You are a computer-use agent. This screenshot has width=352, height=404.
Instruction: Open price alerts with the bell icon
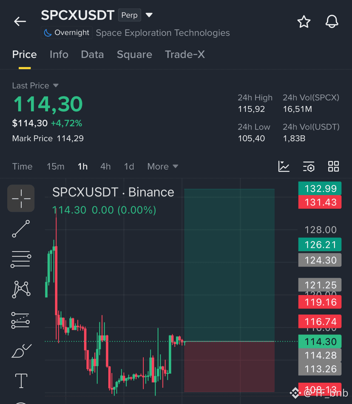coord(332,21)
